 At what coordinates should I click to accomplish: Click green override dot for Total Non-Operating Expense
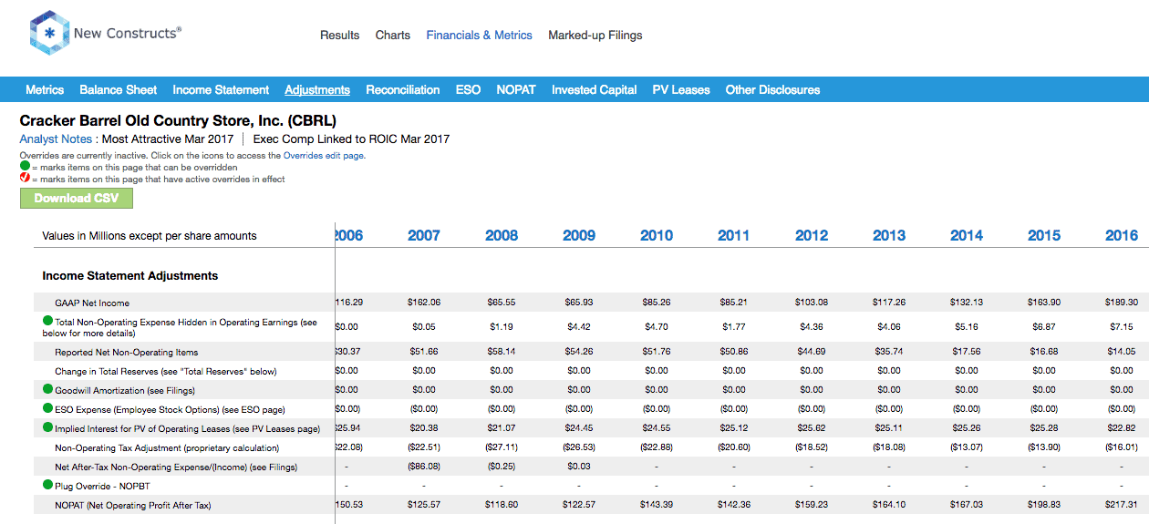point(48,321)
